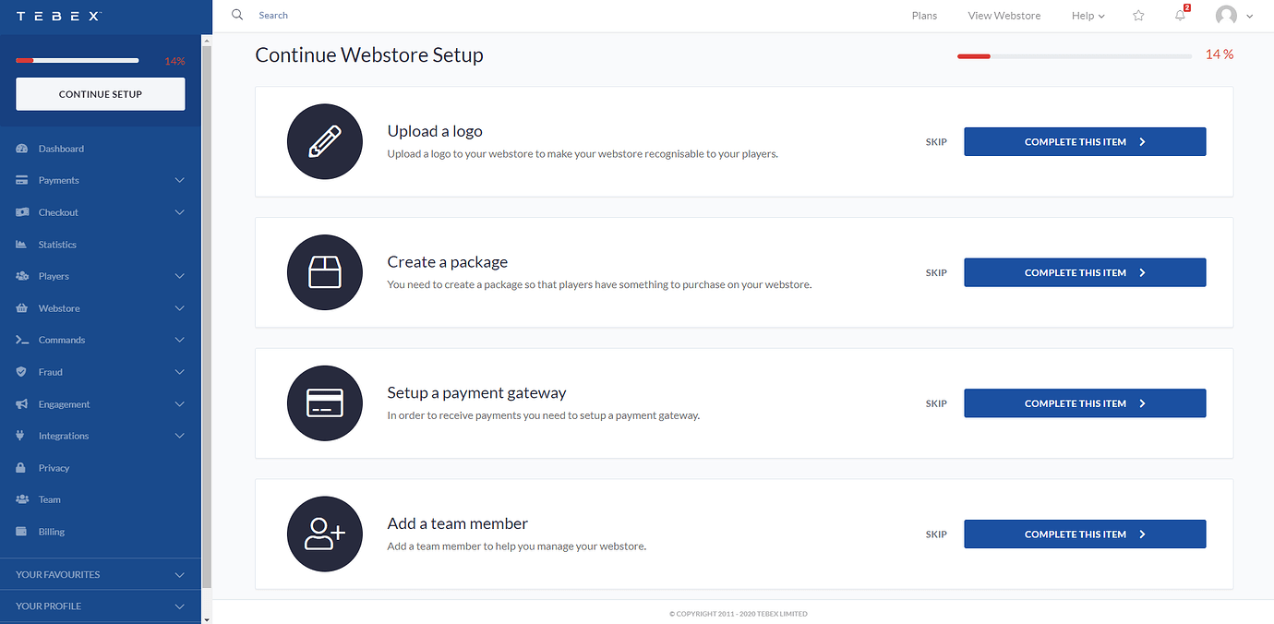Open the Help dropdown menu
This screenshot has width=1274, height=624.
point(1088,16)
